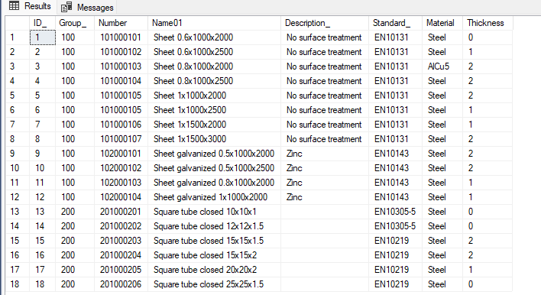Click the Results grid icon
Screen dimensions: 541x295
15,6
